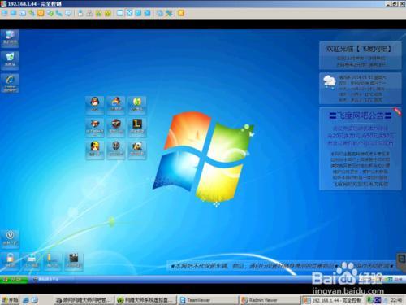Click the orange rightmost icon in viewer toolbar
Viewport: 406px width, 305px height.
181,13
